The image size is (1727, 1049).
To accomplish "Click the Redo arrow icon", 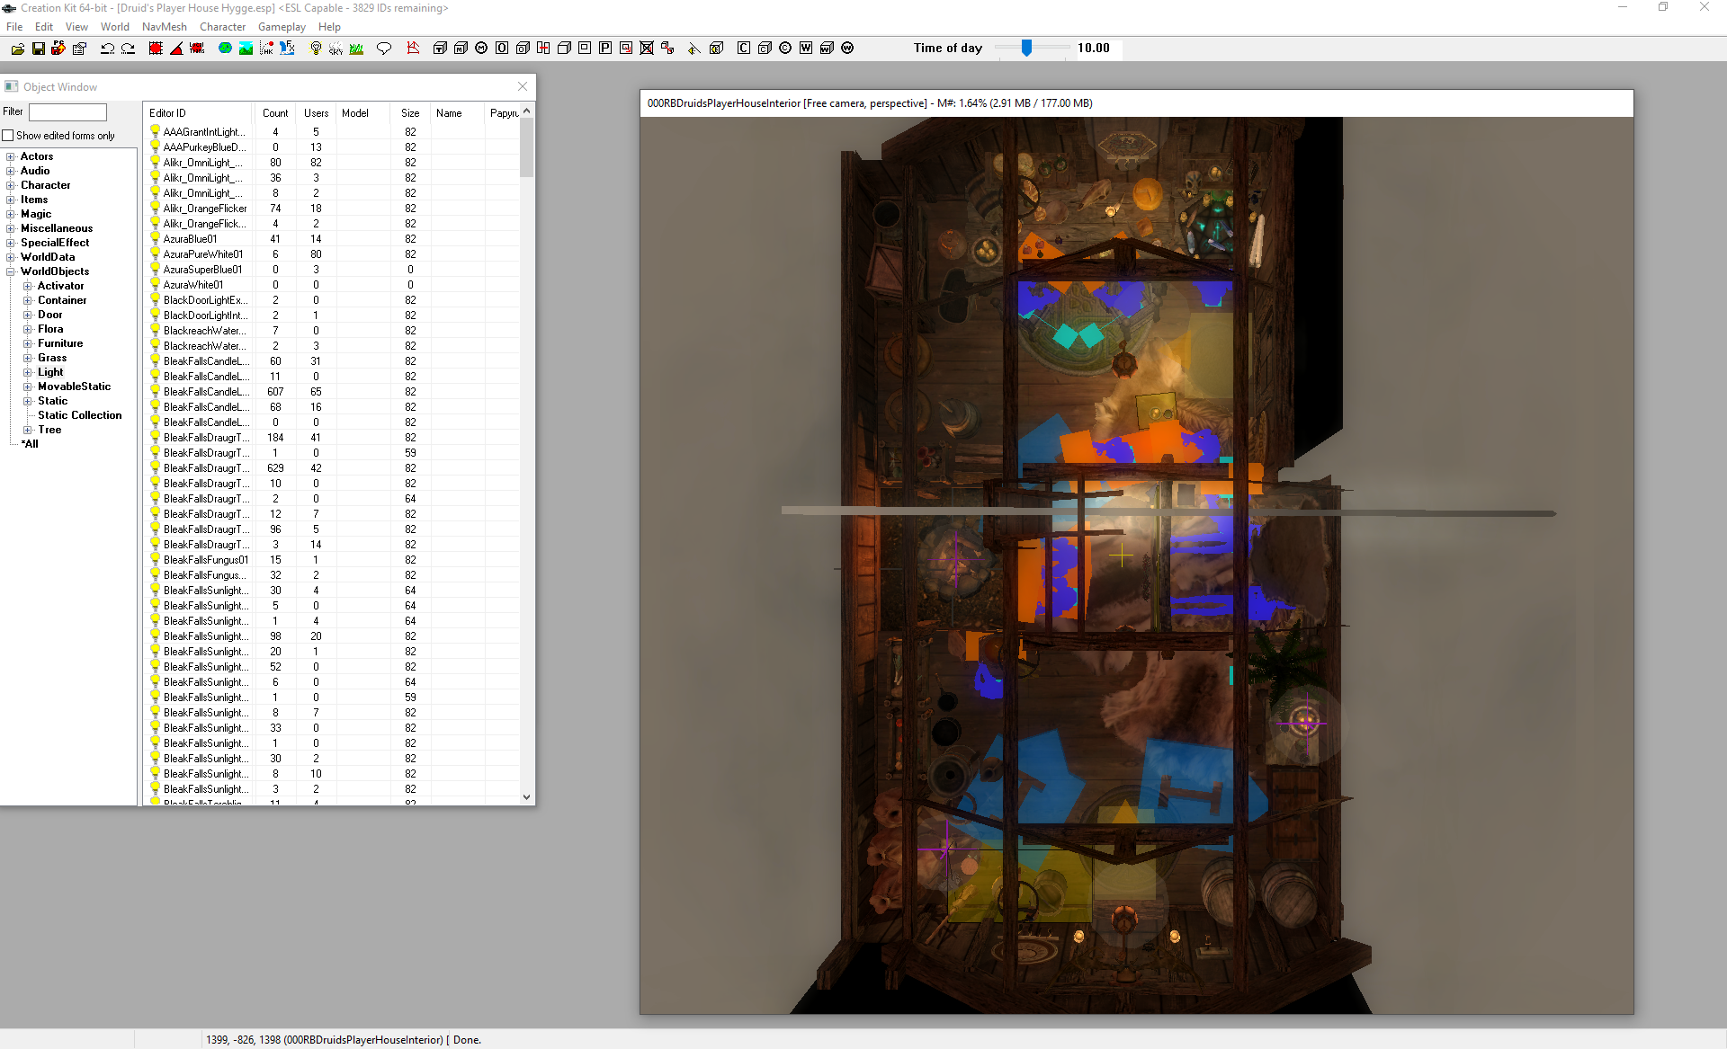I will click(129, 49).
